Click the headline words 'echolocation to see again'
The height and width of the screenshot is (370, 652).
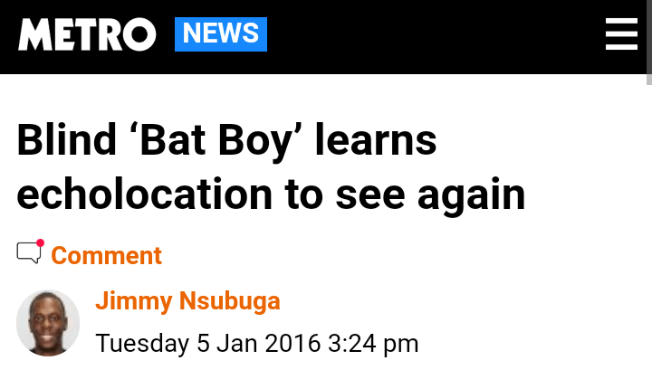271,194
